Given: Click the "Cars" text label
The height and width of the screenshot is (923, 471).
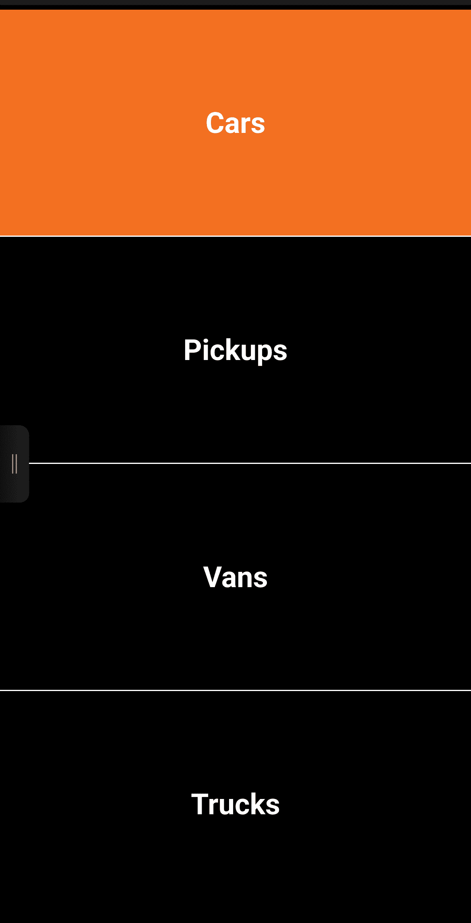Looking at the screenshot, I should pyautogui.click(x=235, y=123).
